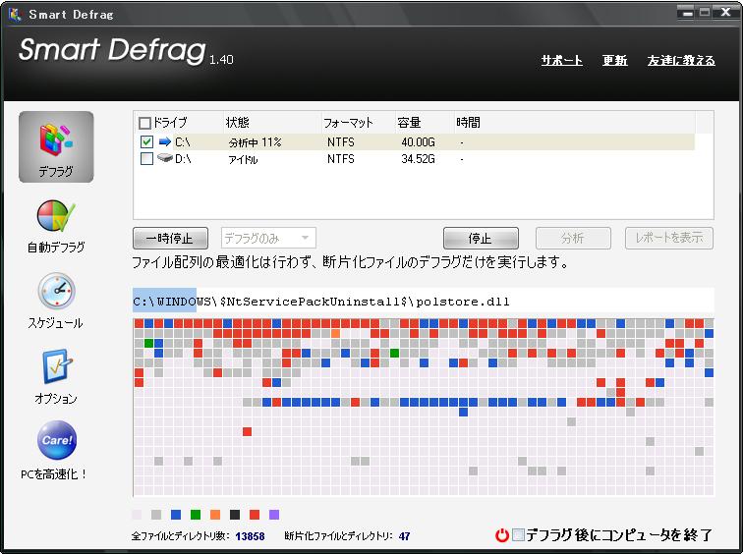Click the Smart Defrag logo banner
743x554 pixels.
tap(112, 50)
